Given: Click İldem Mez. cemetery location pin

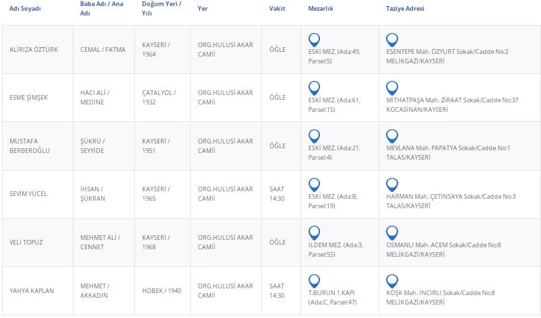Looking at the screenshot, I should pos(314,232).
